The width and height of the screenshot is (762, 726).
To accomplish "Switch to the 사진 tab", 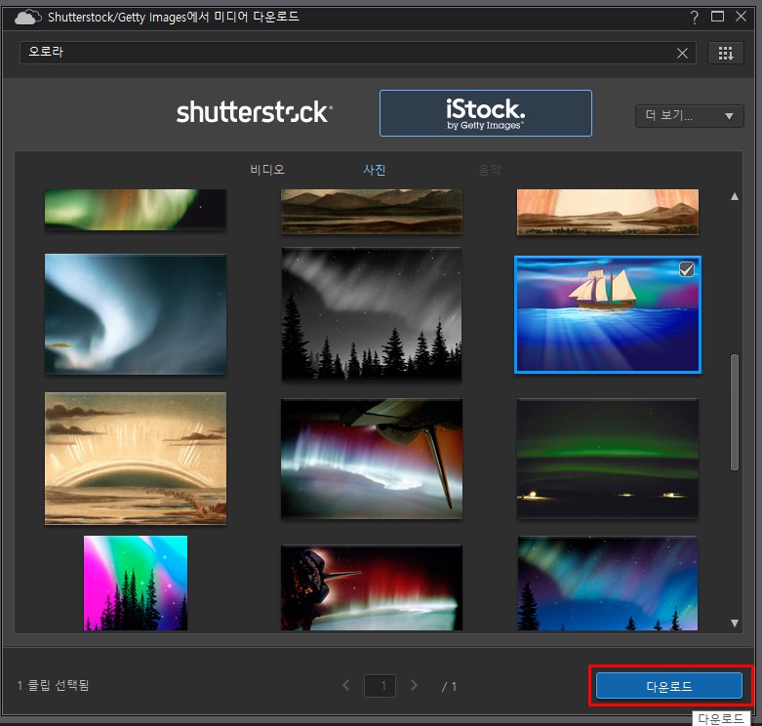I will pos(375,170).
